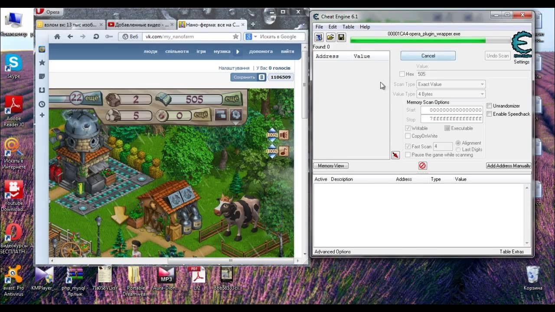Check Pause the game while scanning
Image resolution: width=555 pixels, height=312 pixels.
pyautogui.click(x=408, y=155)
